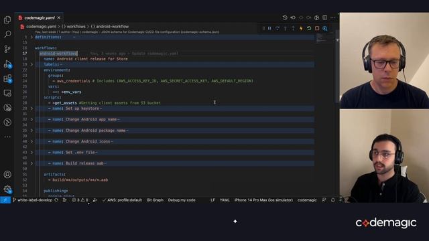Step out in the debug toolbar
Viewport: 429px width, 241px height.
[x=293, y=28]
